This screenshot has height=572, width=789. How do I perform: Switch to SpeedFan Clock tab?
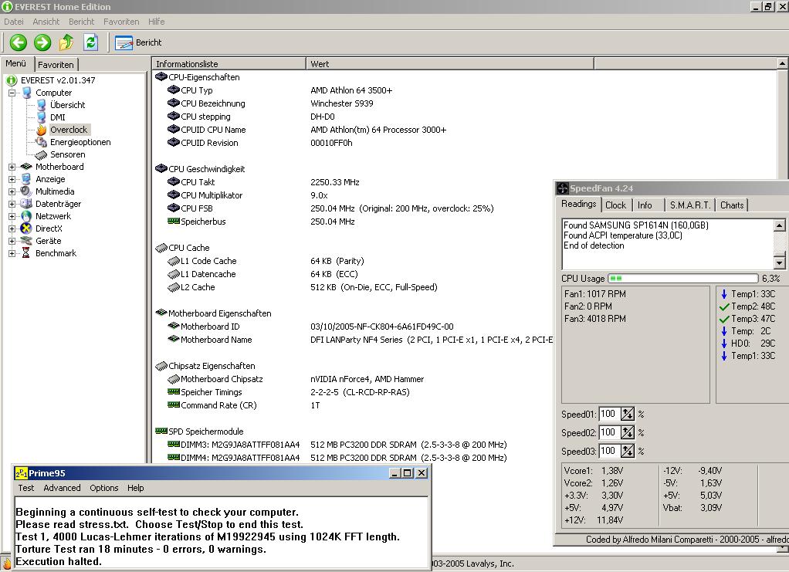[616, 205]
